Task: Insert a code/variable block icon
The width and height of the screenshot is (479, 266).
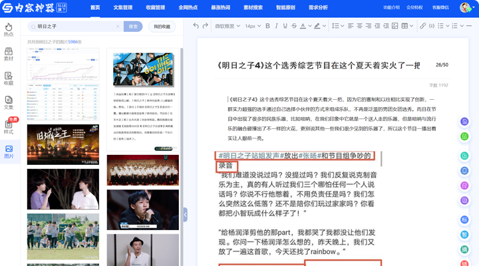Action: [x=432, y=26]
